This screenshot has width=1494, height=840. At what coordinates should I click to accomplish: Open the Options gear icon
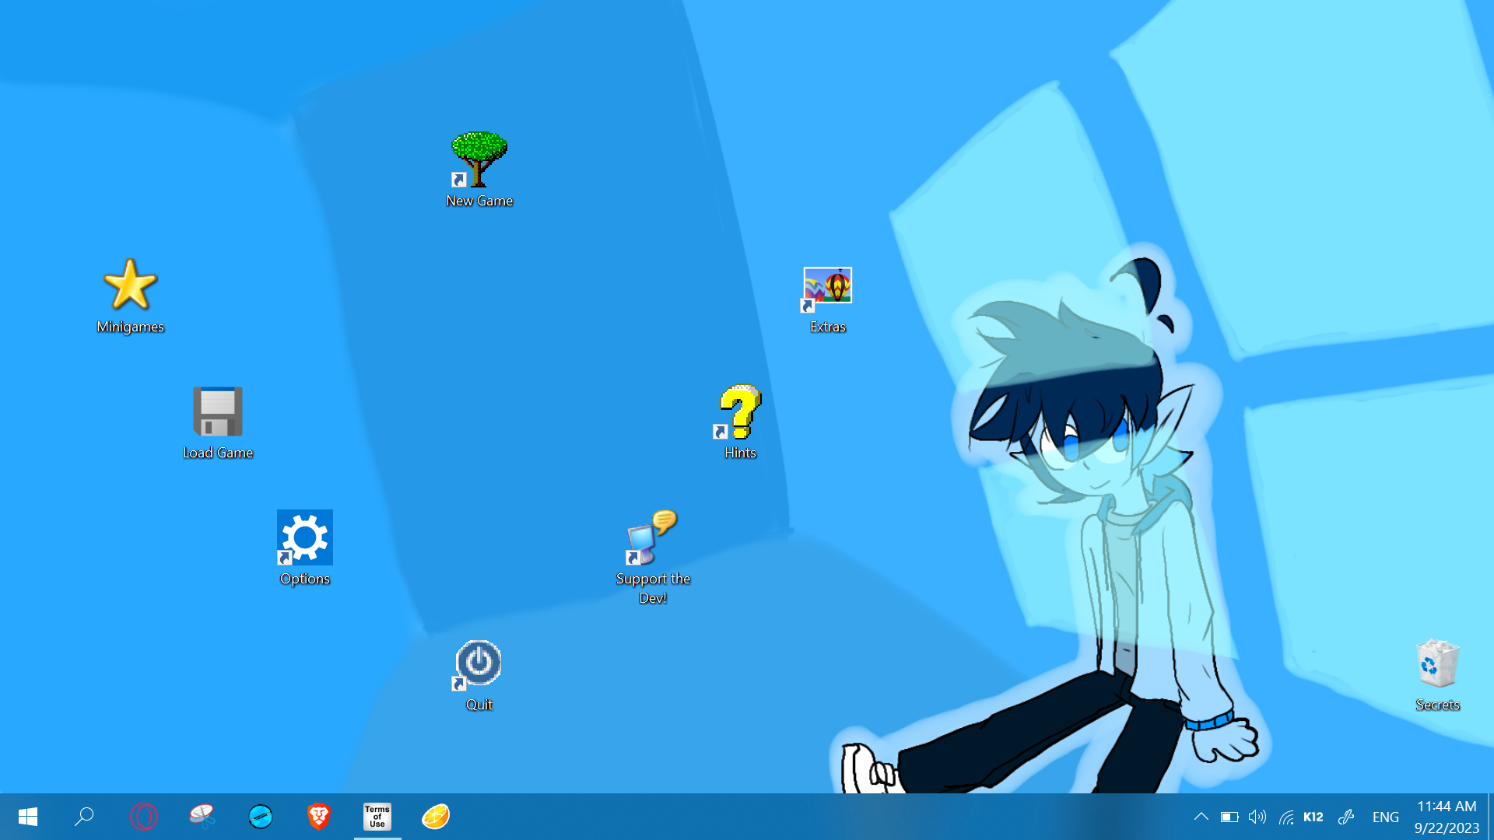click(x=305, y=537)
